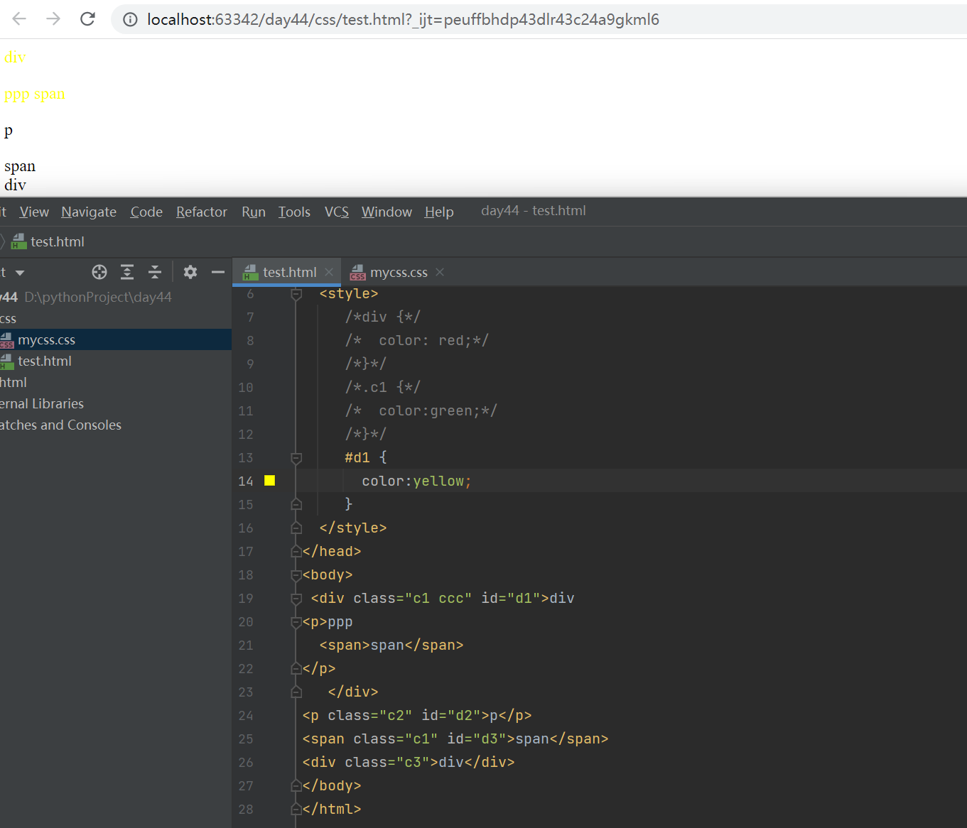Collapse all in the Project panel
Screen dimensions: 967x828
click(155, 272)
